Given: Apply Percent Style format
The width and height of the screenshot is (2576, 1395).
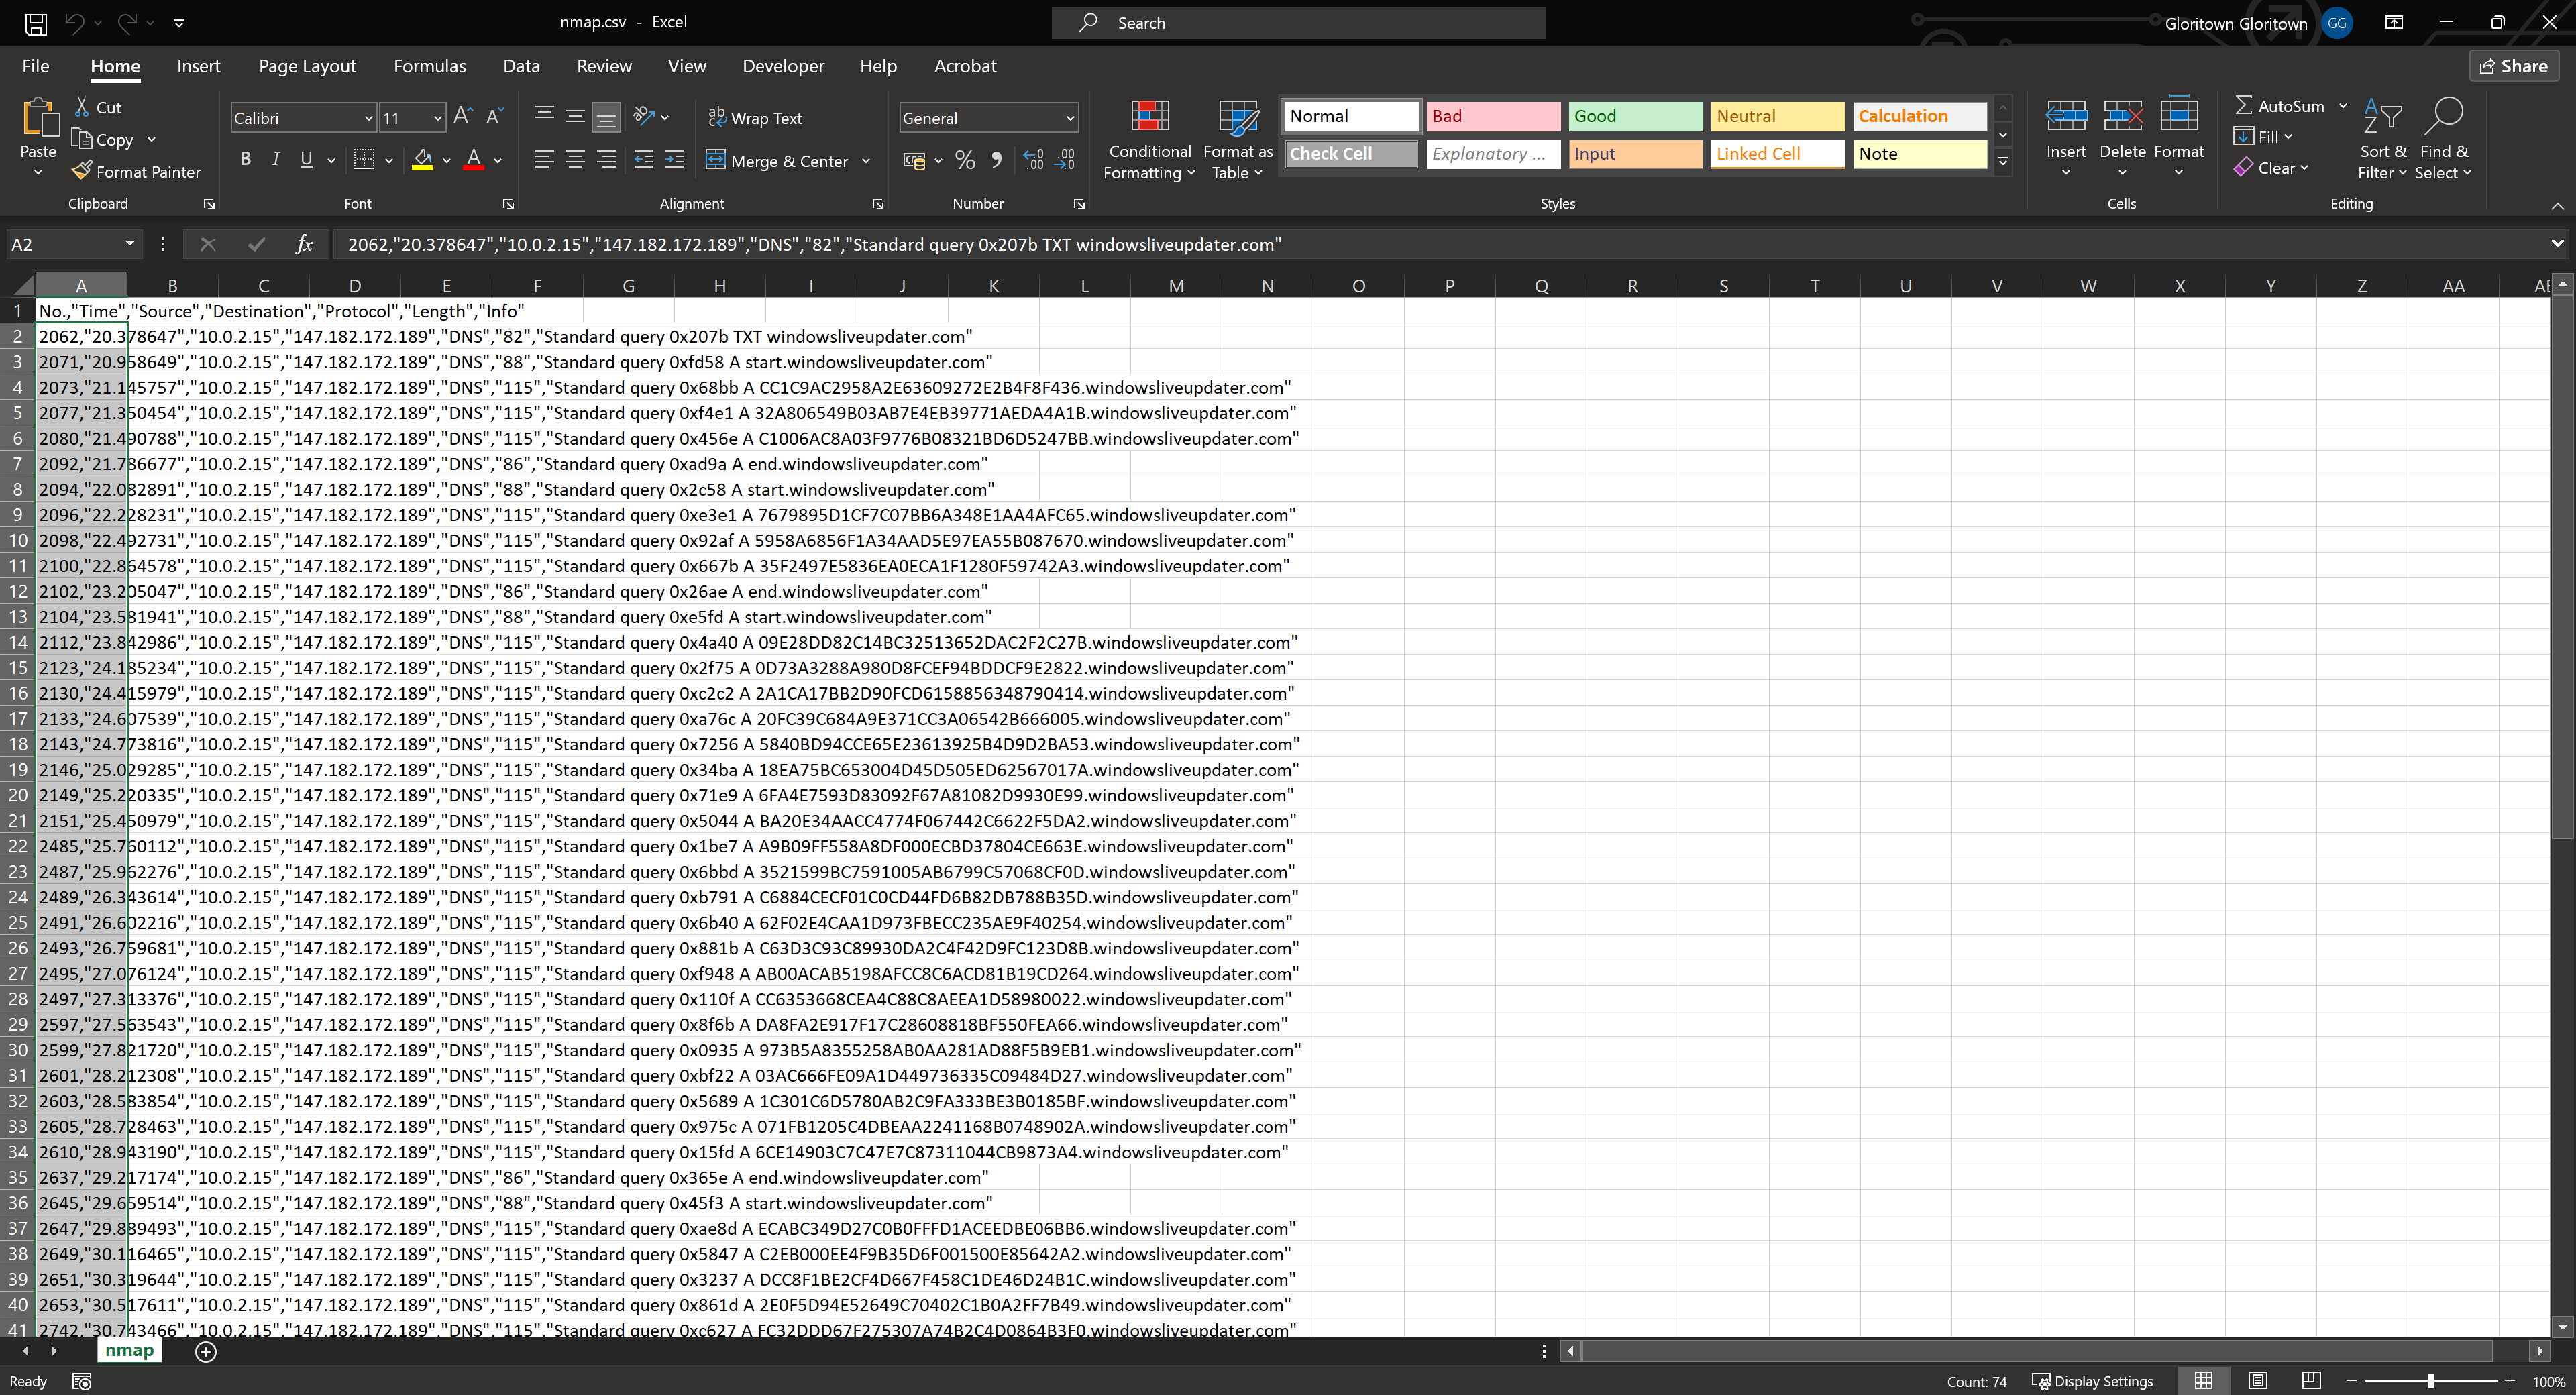Looking at the screenshot, I should point(965,160).
